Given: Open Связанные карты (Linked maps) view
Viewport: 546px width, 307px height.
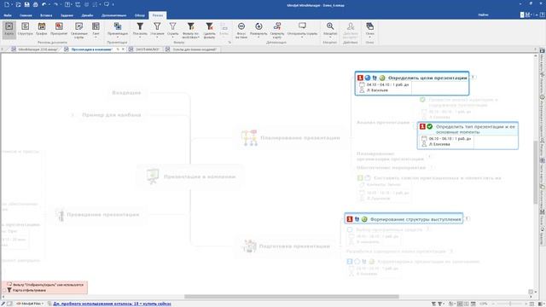Looking at the screenshot, I should coord(79,30).
